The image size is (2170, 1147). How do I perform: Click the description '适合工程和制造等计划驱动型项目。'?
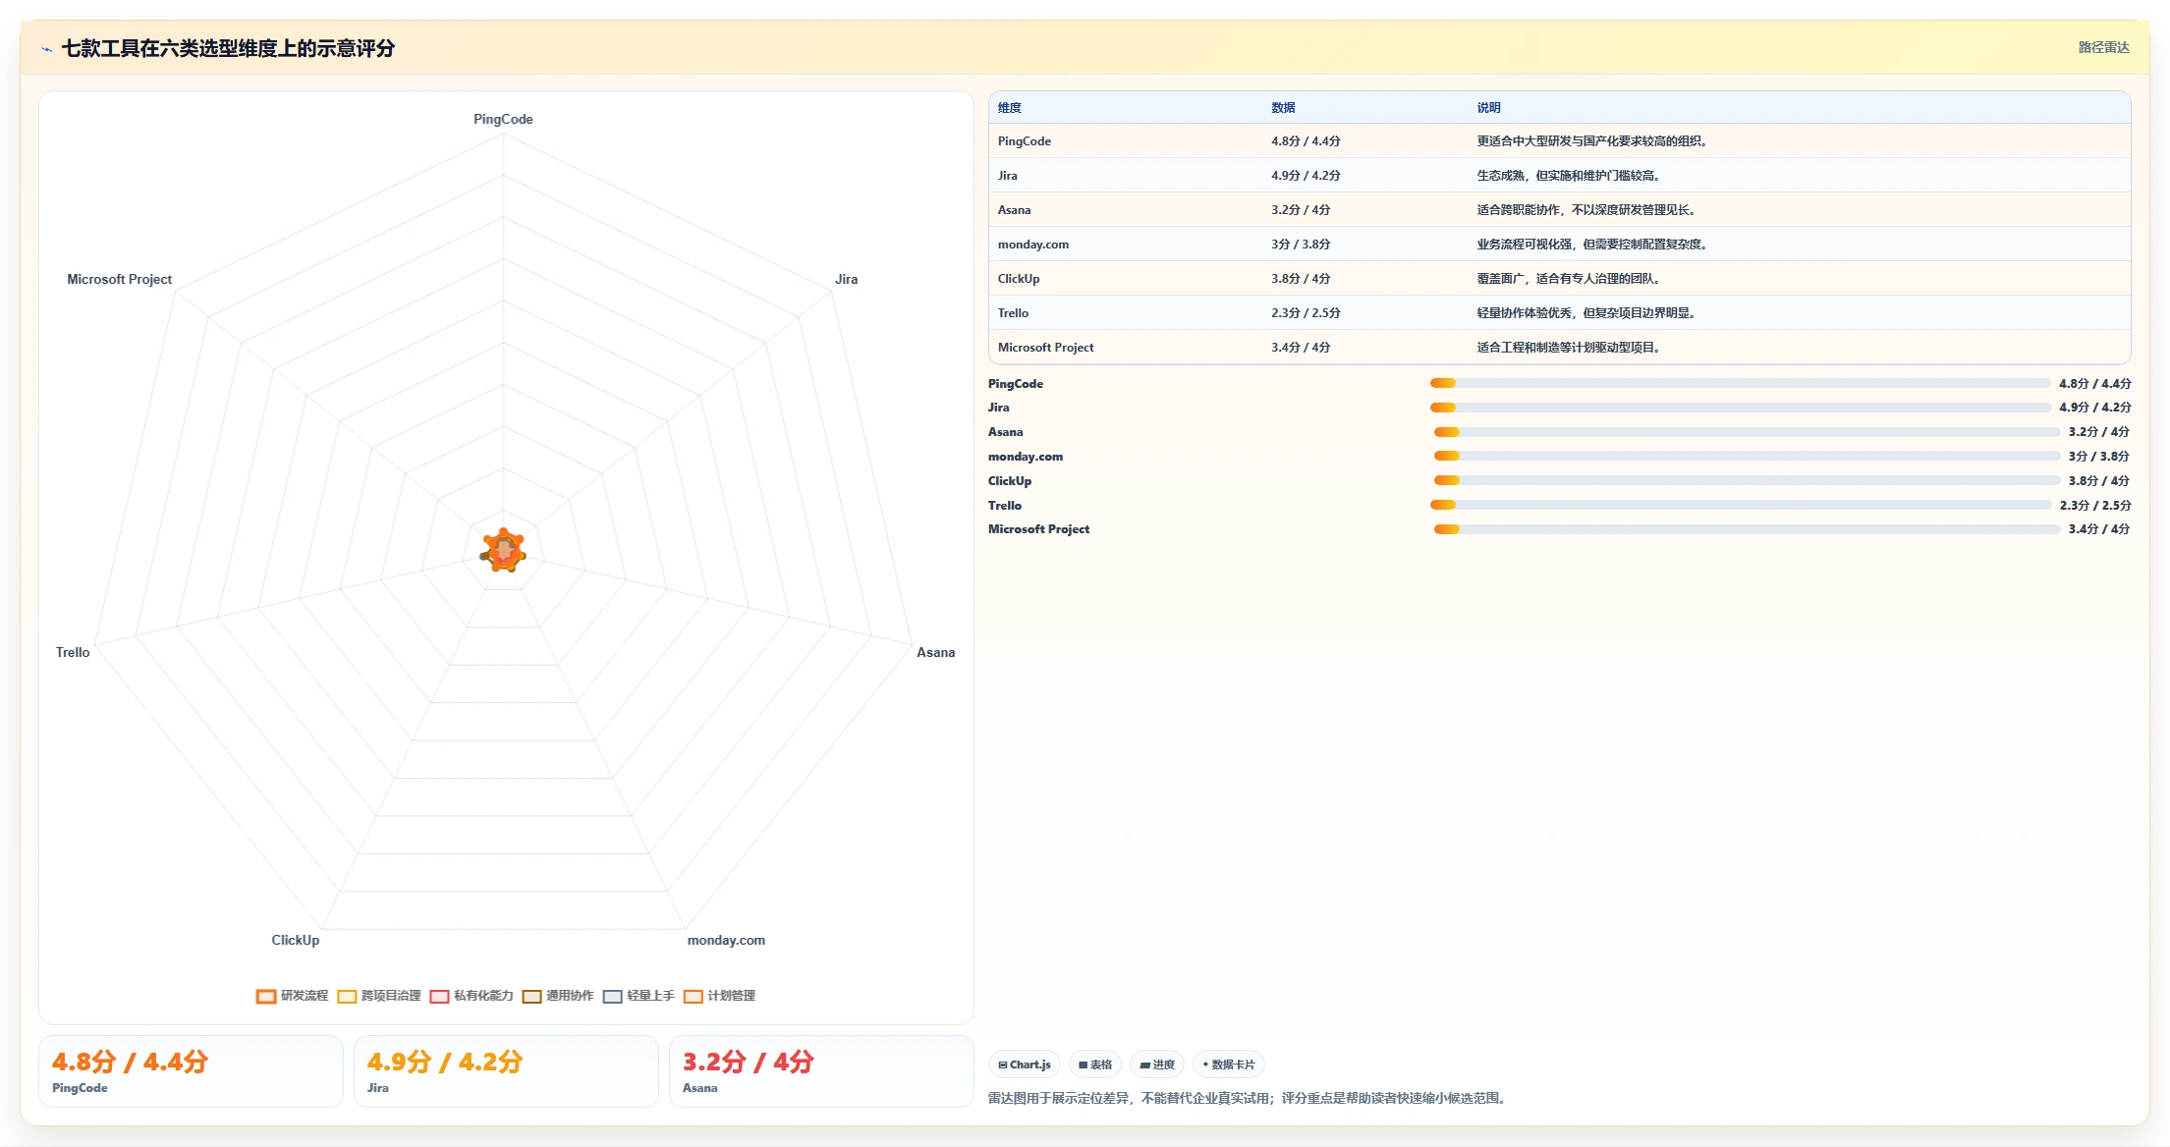[x=1570, y=348]
